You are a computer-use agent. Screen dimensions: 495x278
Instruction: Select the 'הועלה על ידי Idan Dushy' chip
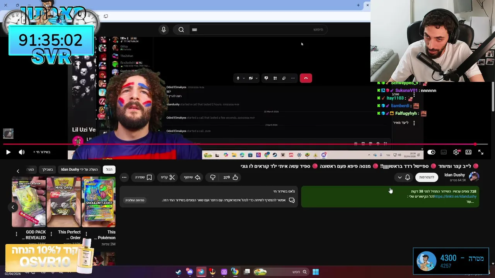pos(79,170)
